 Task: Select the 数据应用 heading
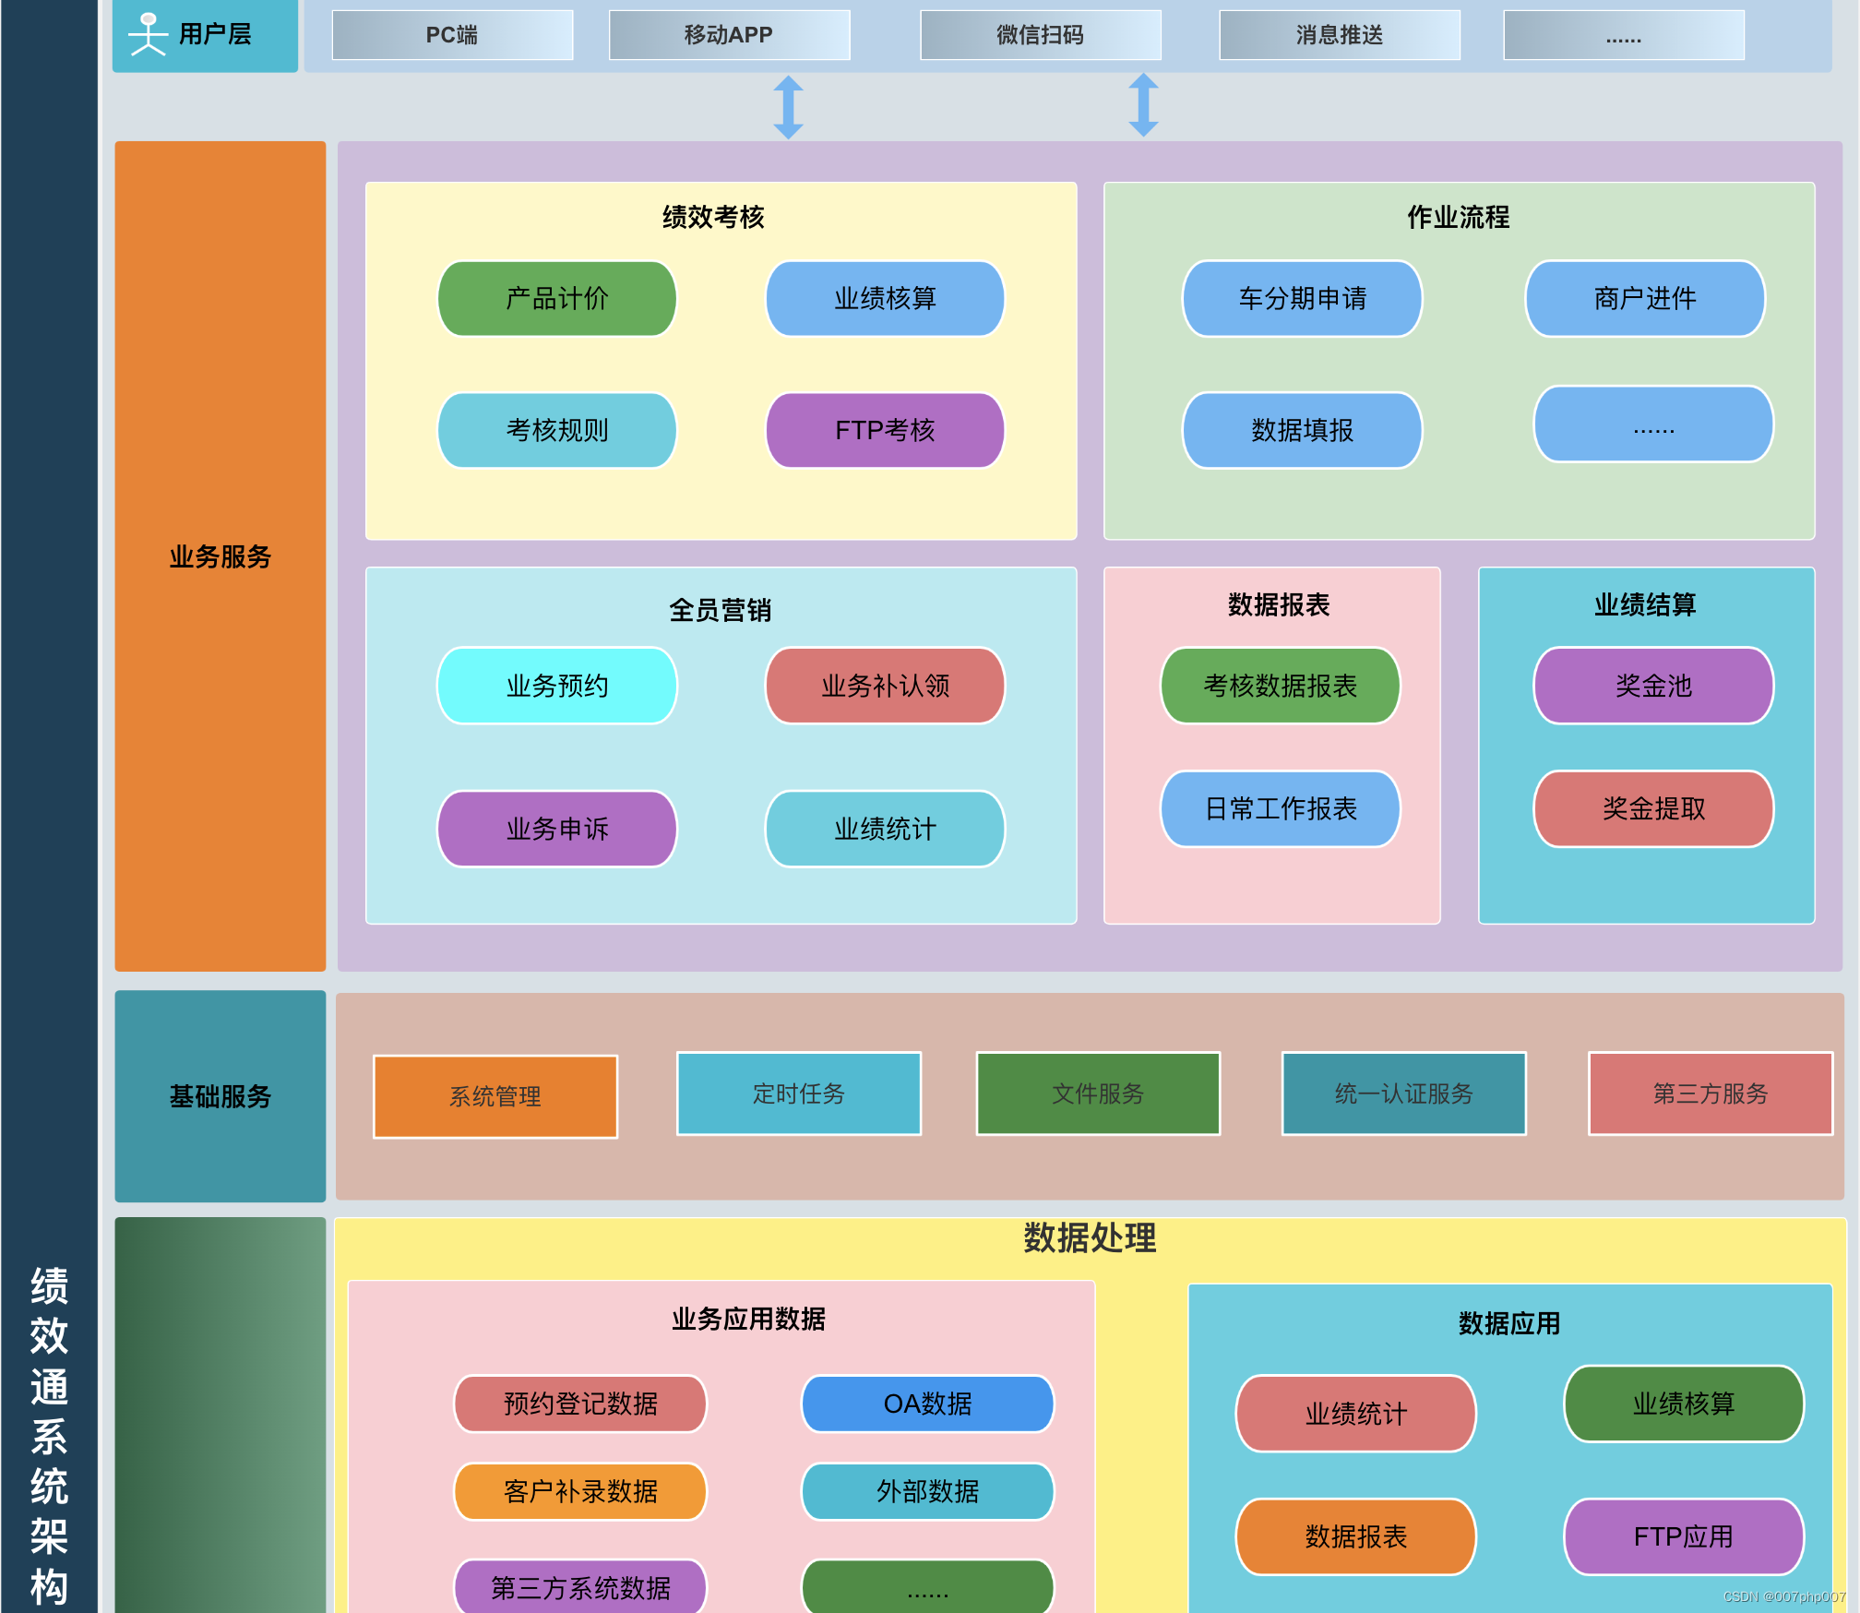coord(1509,1323)
